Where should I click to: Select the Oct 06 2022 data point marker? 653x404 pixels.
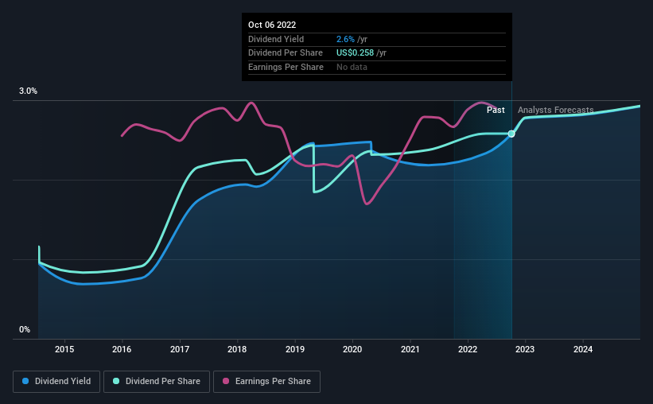click(x=511, y=134)
